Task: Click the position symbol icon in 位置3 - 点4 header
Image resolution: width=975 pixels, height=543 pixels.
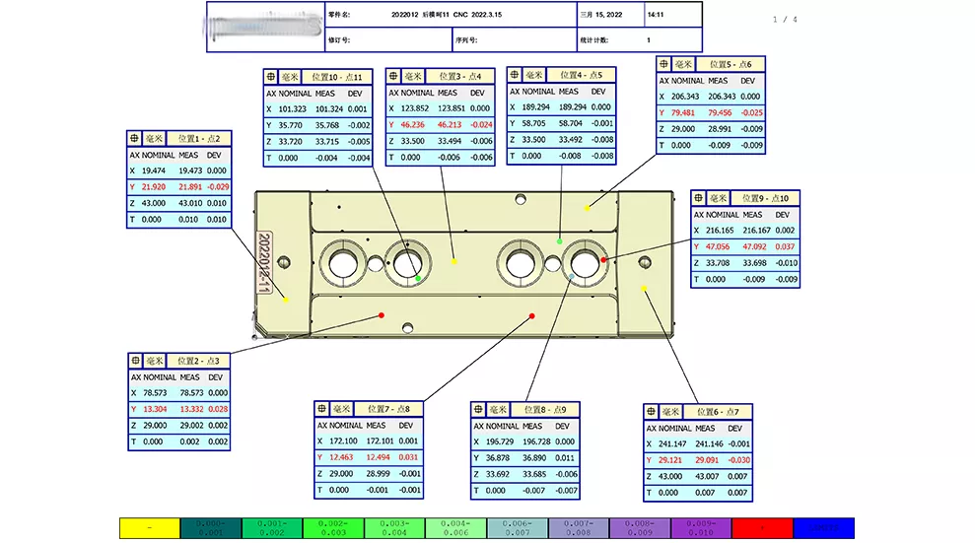Action: tap(394, 77)
